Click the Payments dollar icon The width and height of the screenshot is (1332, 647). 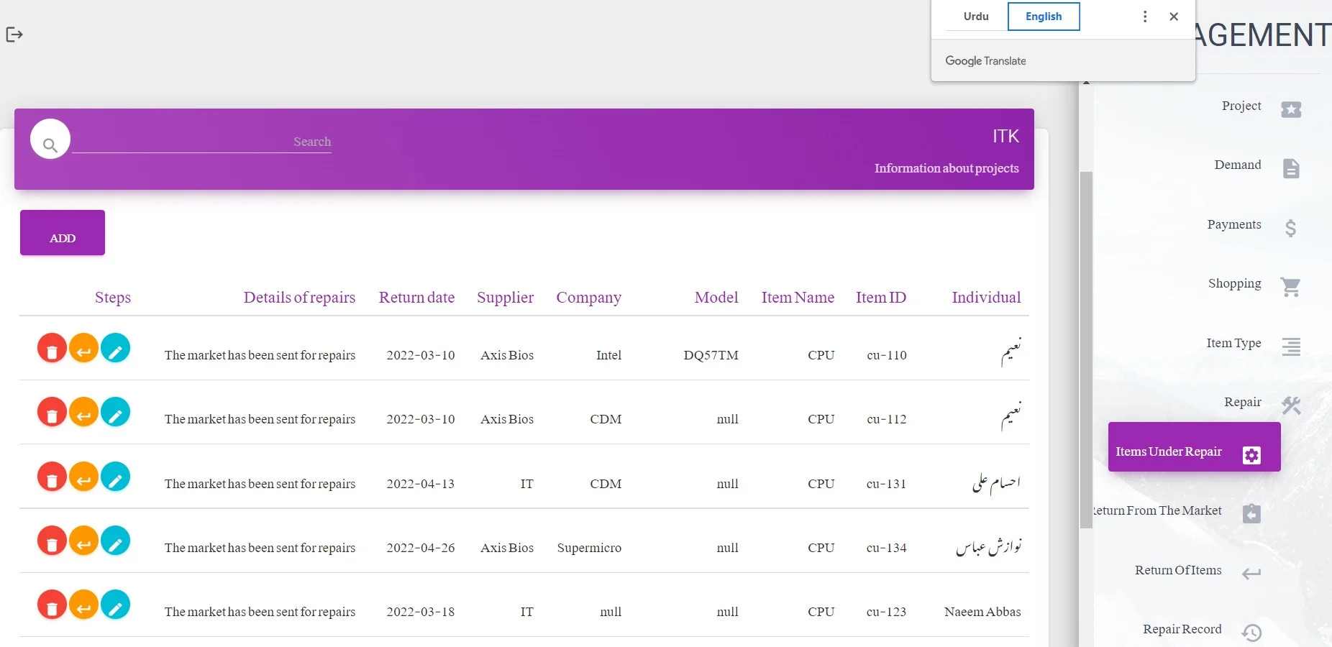[1290, 228]
